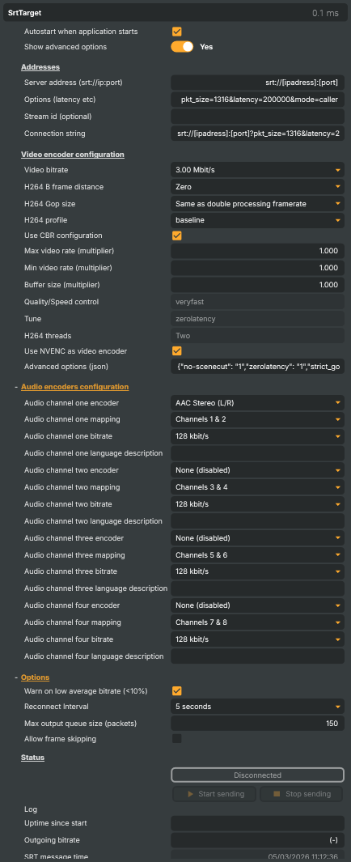Open the H264 profile dropdown

pos(258,220)
